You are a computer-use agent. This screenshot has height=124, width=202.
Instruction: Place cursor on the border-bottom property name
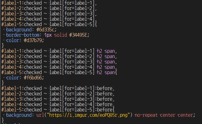pos(23,35)
